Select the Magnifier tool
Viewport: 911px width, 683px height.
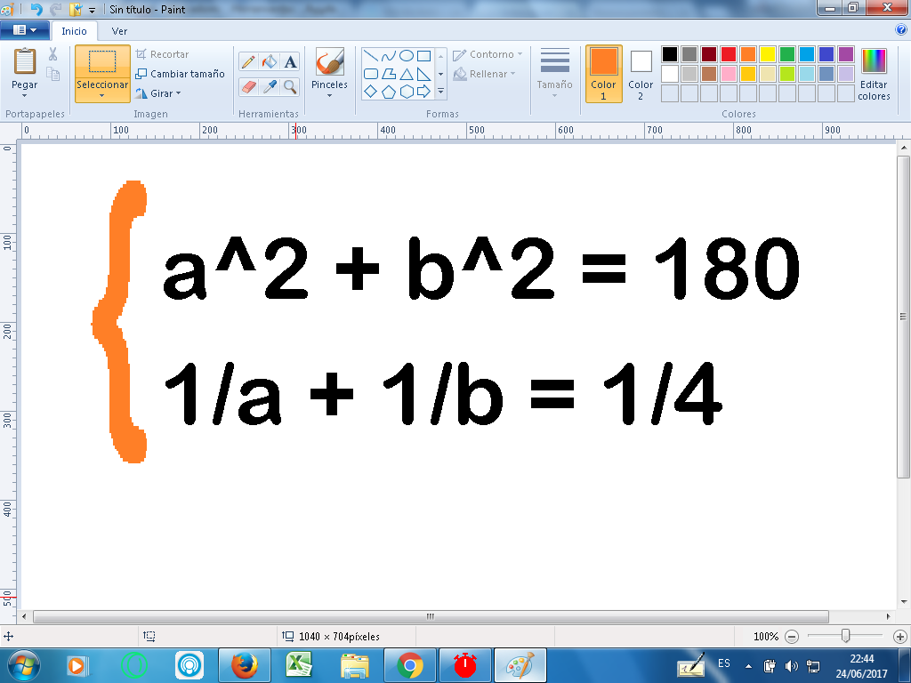(290, 86)
